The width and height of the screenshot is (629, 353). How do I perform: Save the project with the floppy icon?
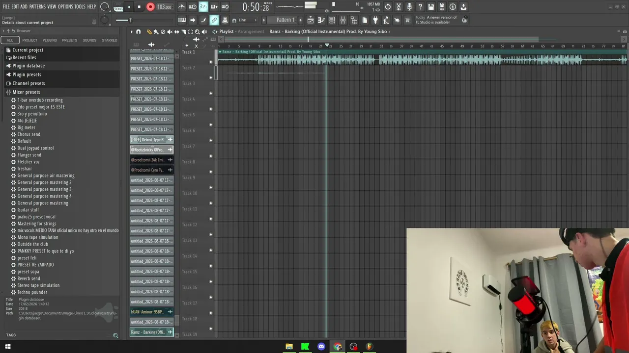pos(431,7)
